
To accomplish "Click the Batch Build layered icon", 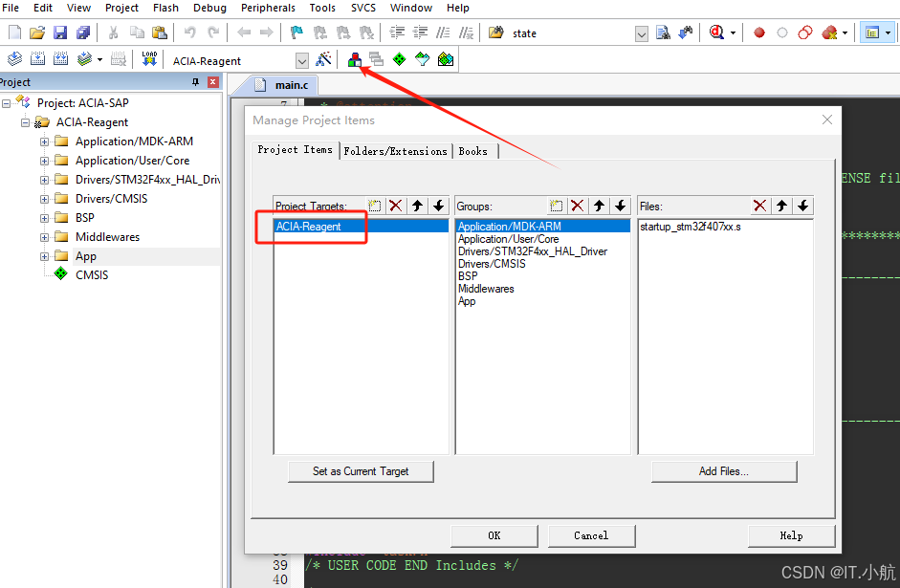I will (84, 59).
